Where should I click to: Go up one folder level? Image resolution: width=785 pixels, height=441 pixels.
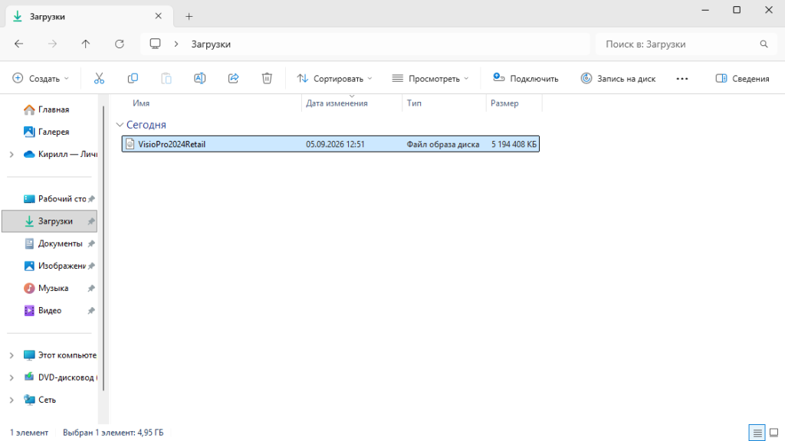point(86,44)
